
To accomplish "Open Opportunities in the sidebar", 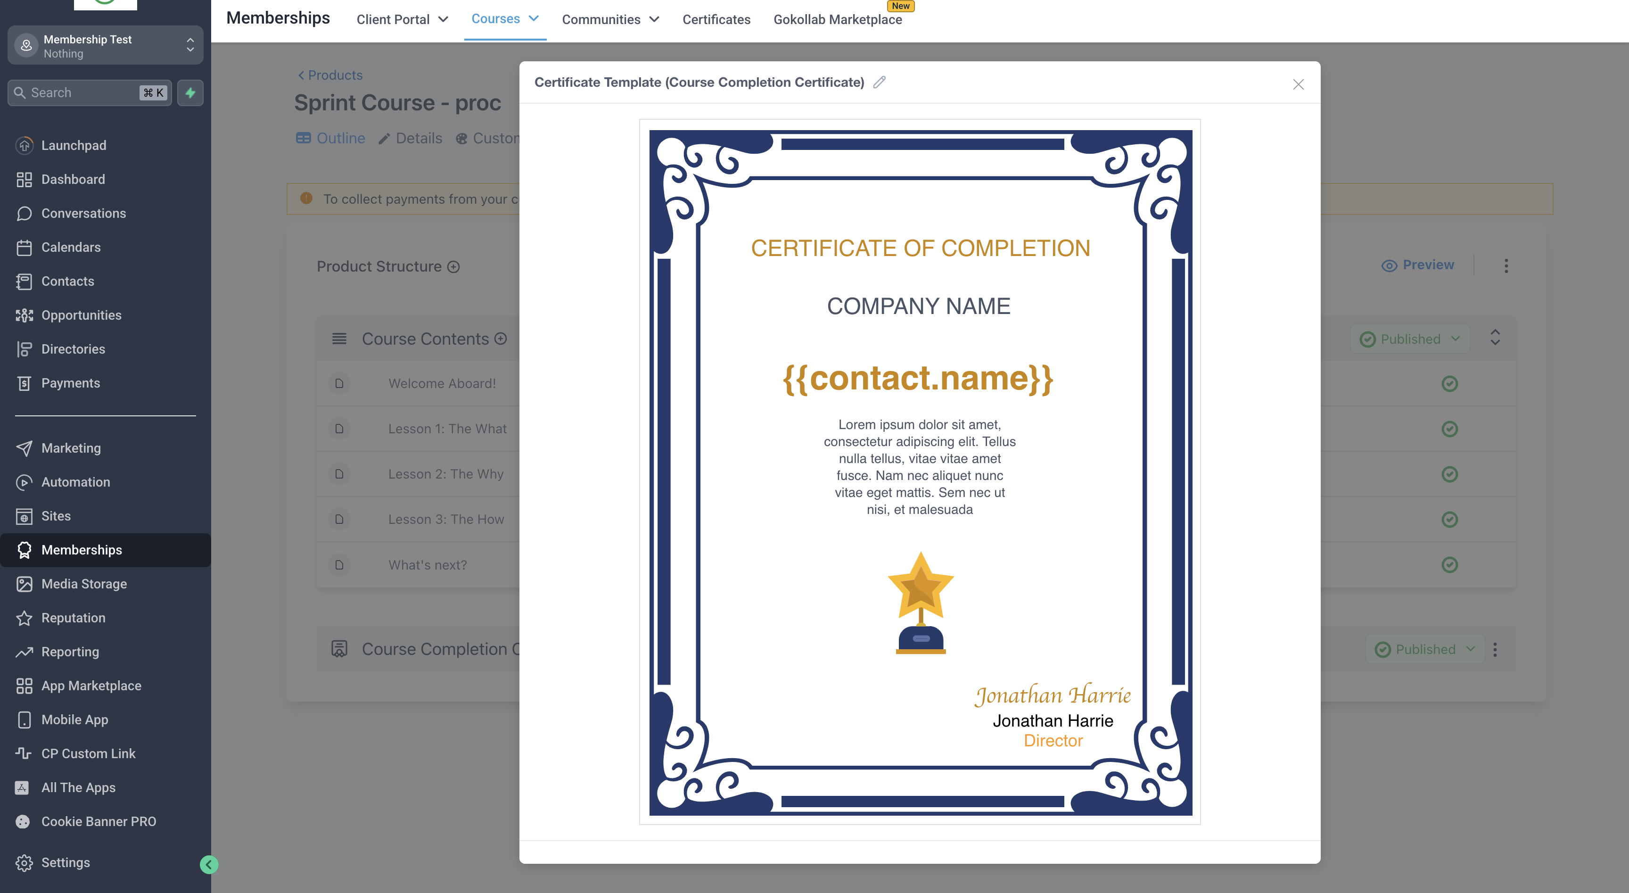I will coord(81,315).
